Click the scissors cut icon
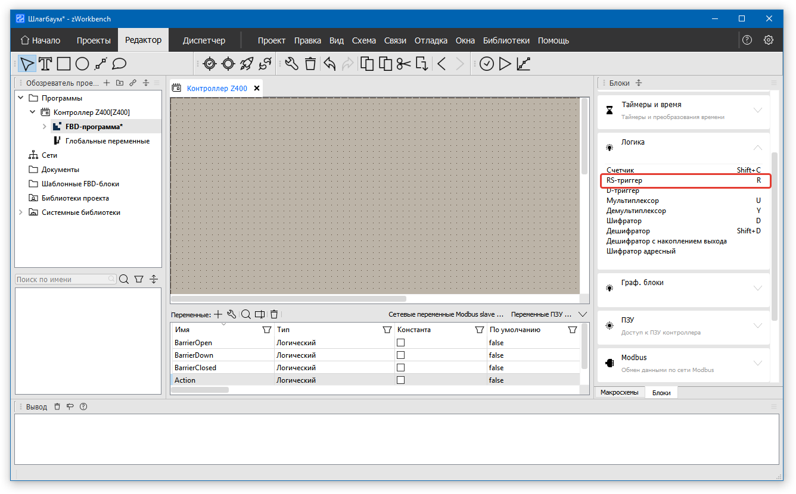The image size is (796, 494). click(403, 64)
